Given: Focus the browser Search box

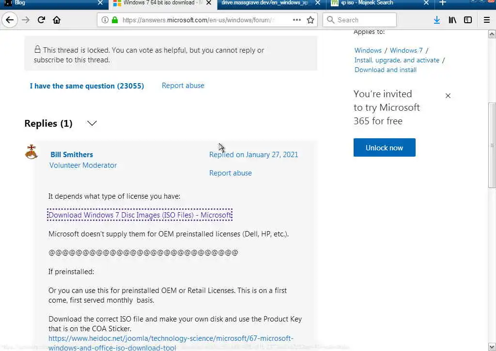Looking at the screenshot, I should tap(360, 20).
